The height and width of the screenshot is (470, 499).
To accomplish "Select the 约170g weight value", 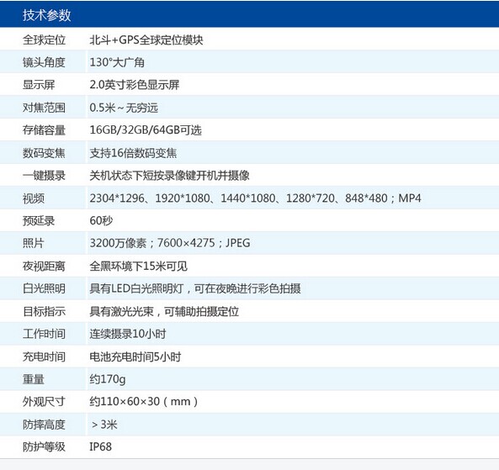I will click(108, 379).
